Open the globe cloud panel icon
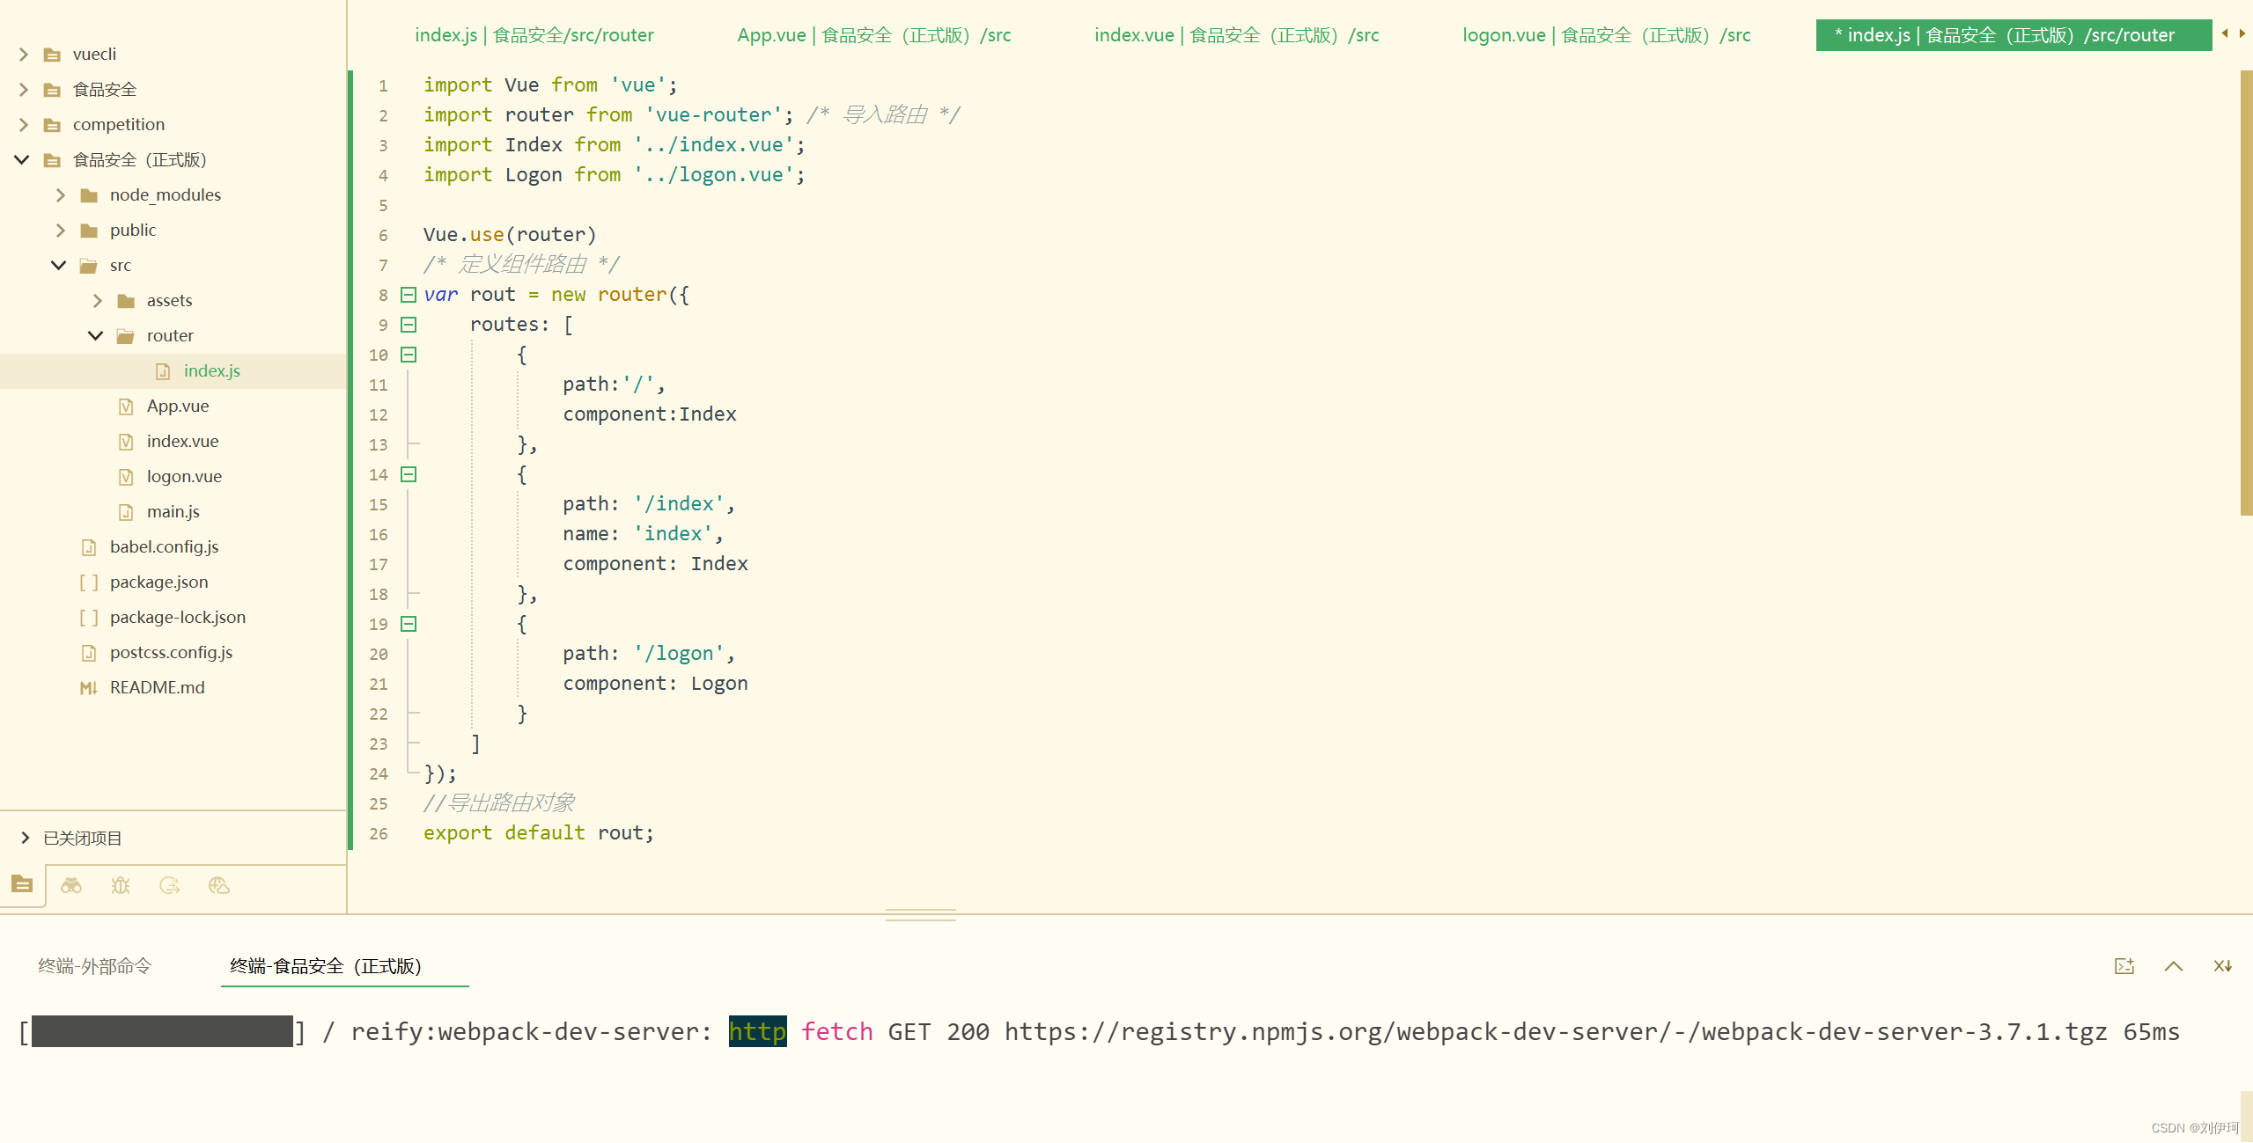The image size is (2253, 1143). pyautogui.click(x=219, y=885)
